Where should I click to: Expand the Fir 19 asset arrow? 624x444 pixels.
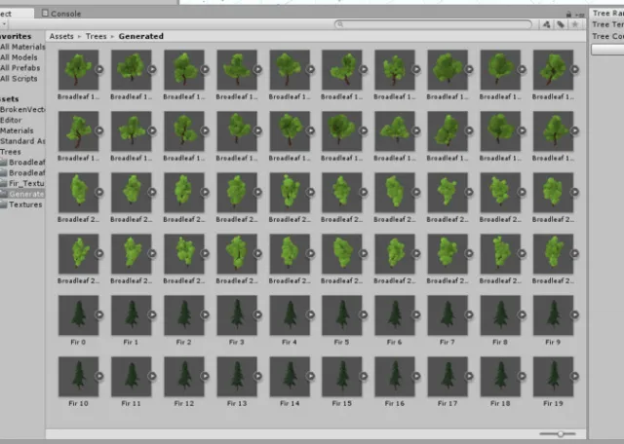click(x=574, y=376)
